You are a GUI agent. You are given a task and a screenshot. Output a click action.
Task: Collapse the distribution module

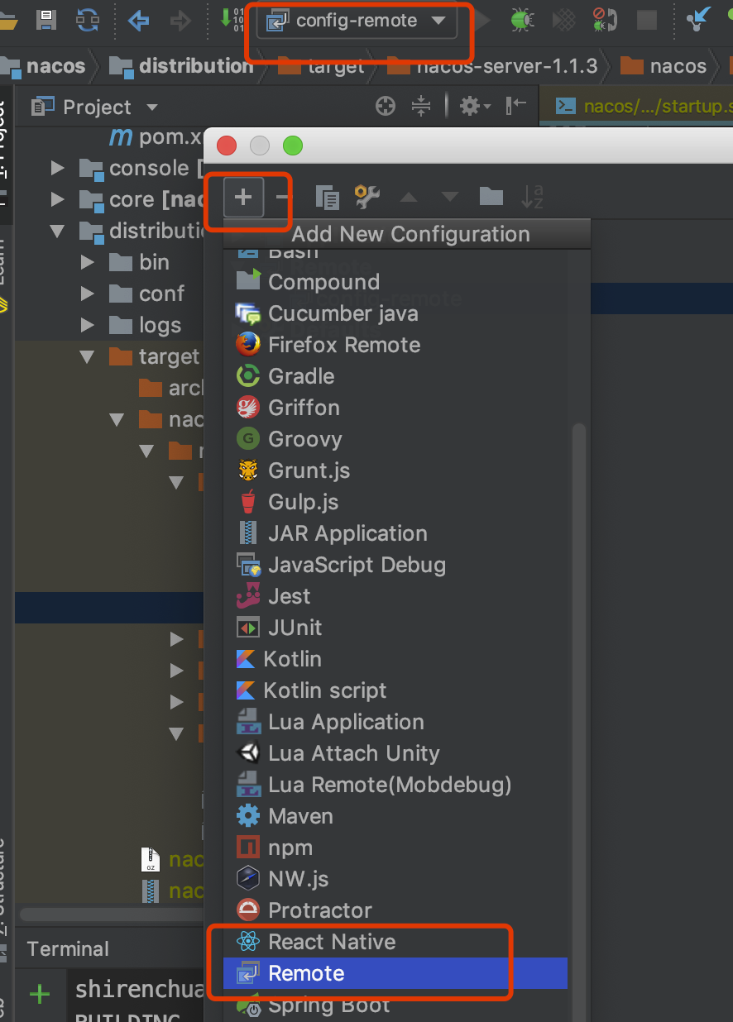coord(57,231)
